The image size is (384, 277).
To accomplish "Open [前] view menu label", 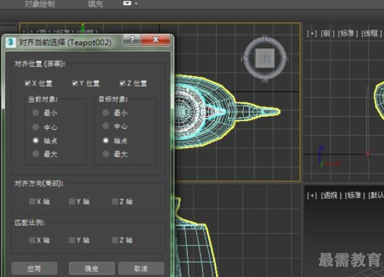I will 328,33.
